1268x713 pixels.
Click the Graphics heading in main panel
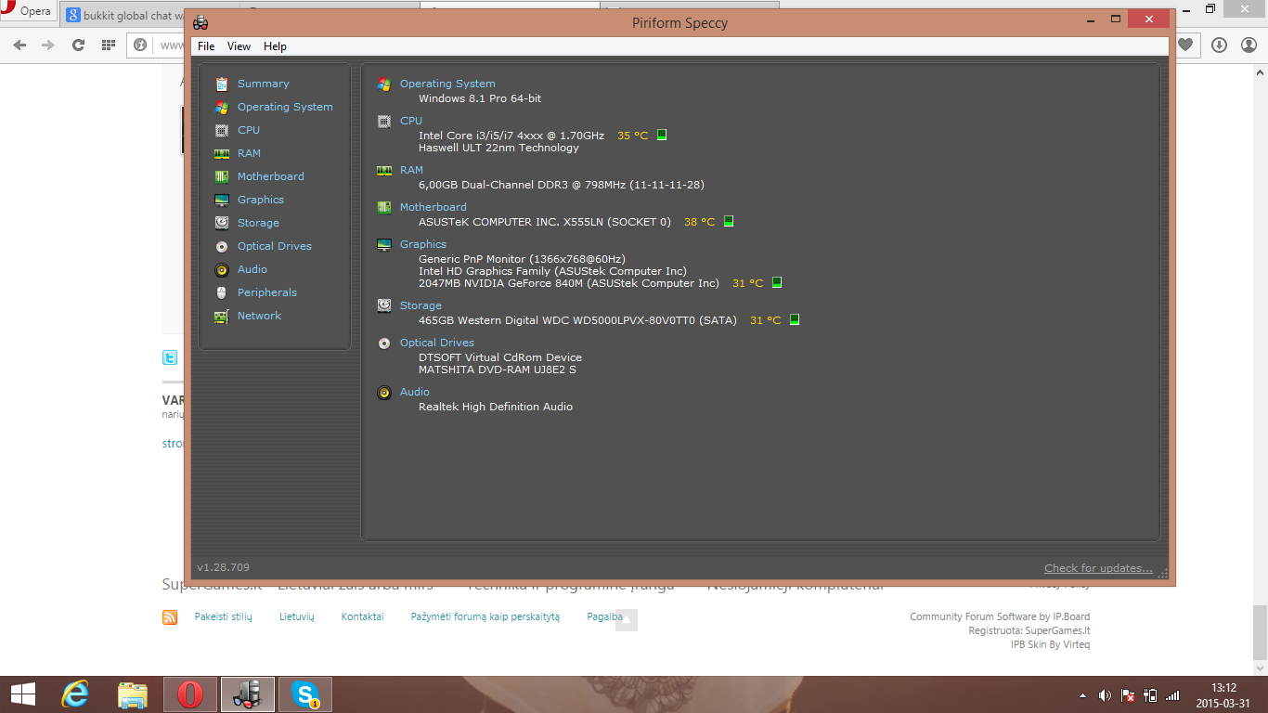[423, 244]
